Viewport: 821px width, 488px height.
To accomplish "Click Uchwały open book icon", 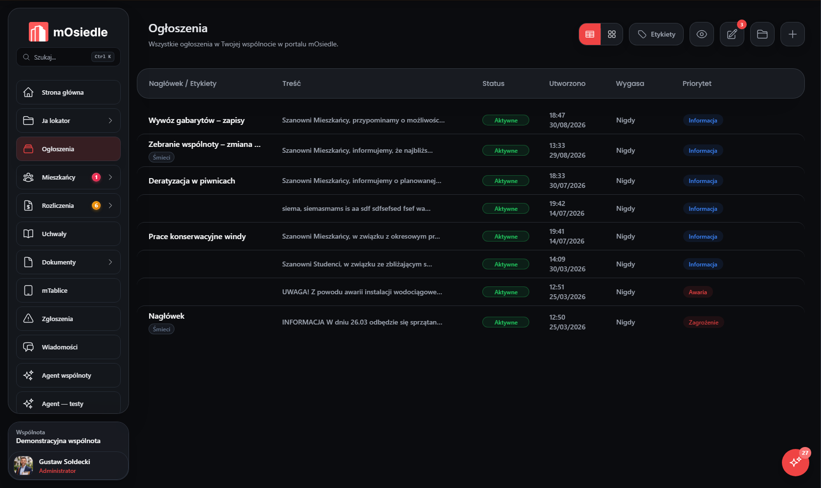I will [x=28, y=234].
